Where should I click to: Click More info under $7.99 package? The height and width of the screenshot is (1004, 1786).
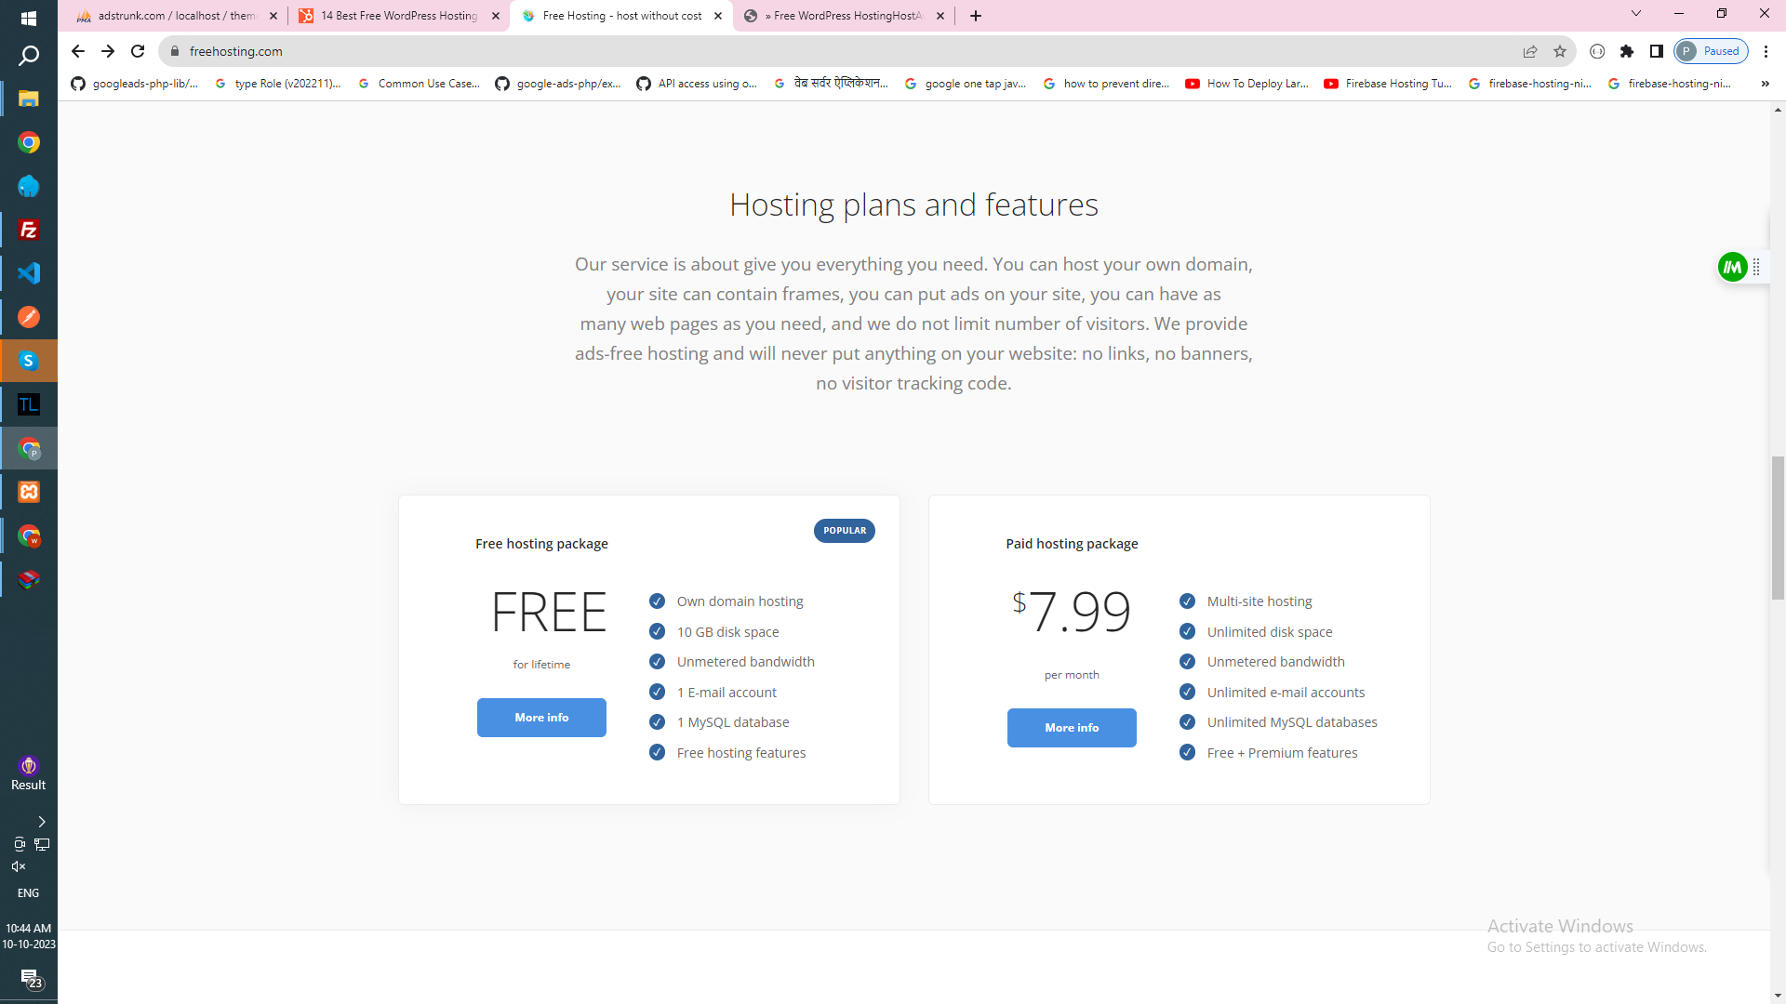1072,728
